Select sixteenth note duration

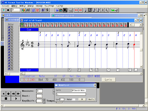[x=94, y=10]
